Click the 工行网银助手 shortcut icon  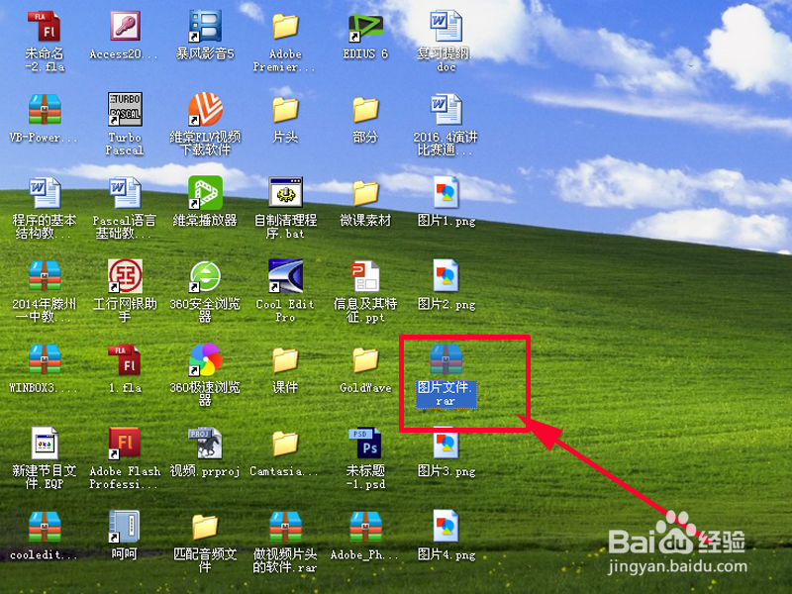tap(125, 276)
